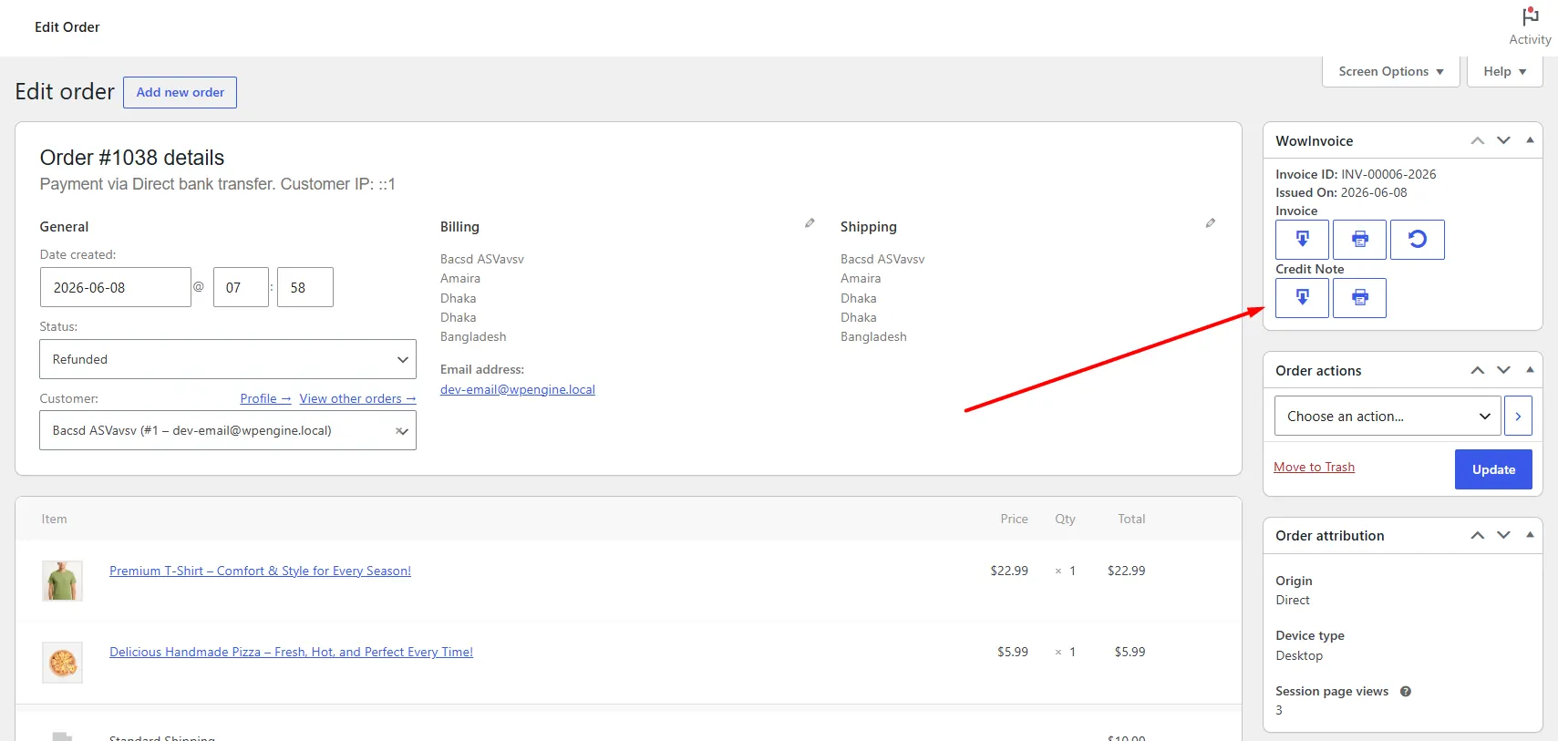This screenshot has height=741, width=1558.
Task: Edit Shipping address pencil icon
Action: coord(1210,223)
